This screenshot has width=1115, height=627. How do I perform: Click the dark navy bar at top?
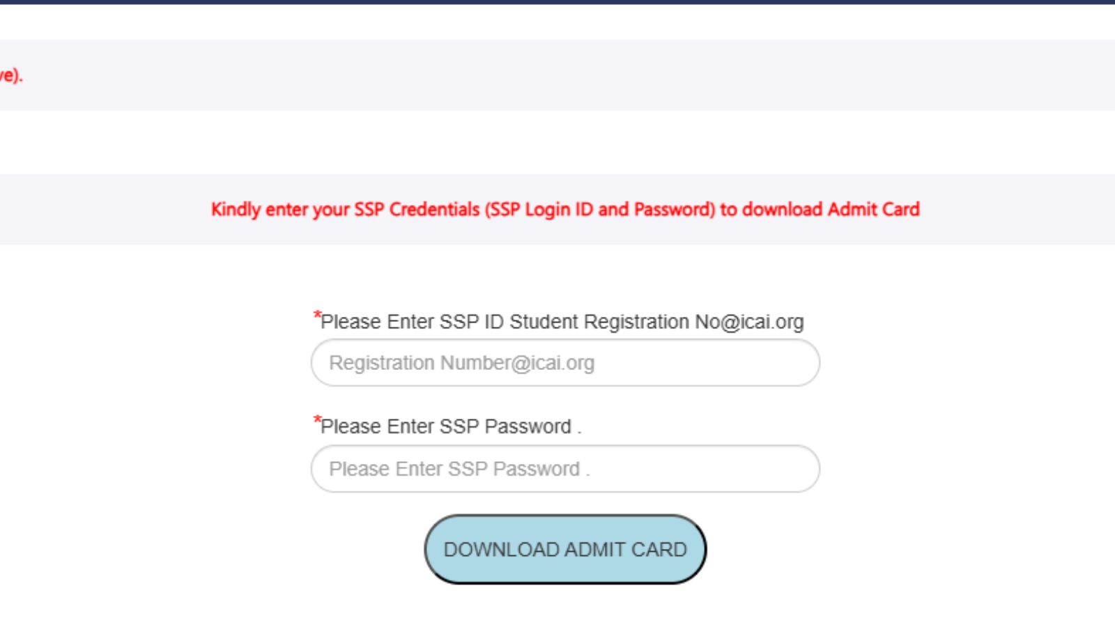coord(557,2)
